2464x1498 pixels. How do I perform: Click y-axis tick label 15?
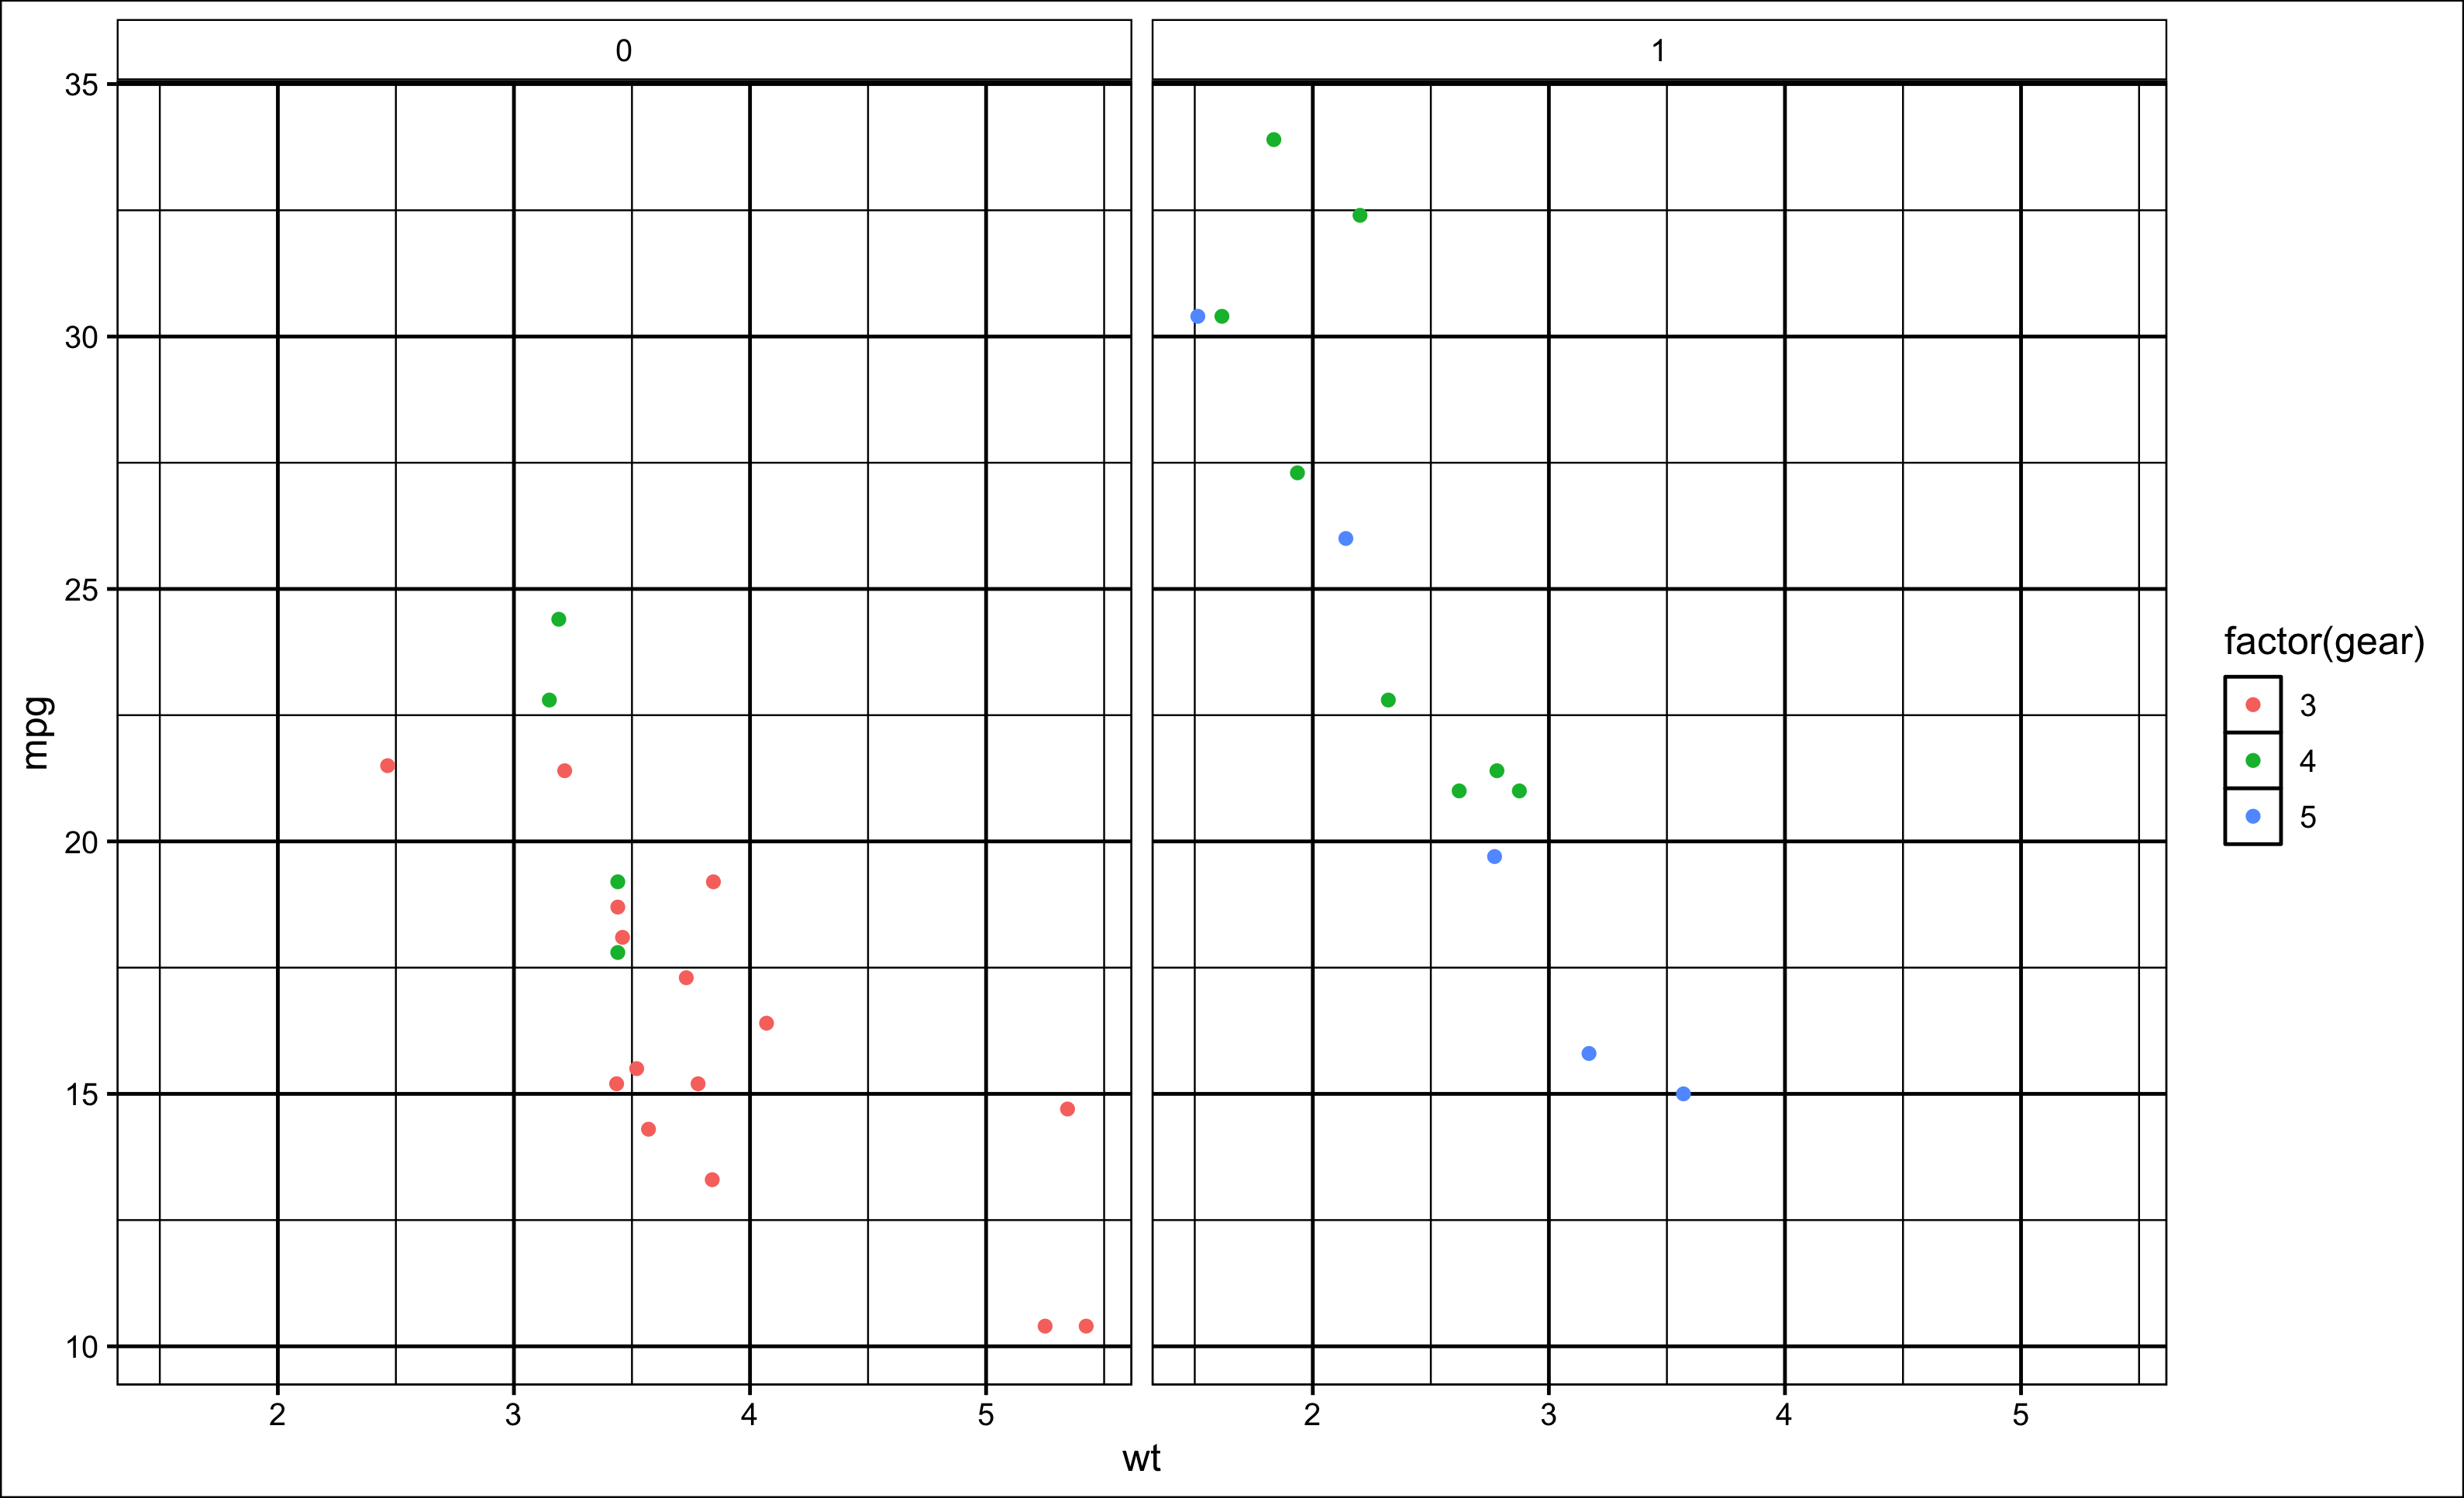pos(82,1095)
